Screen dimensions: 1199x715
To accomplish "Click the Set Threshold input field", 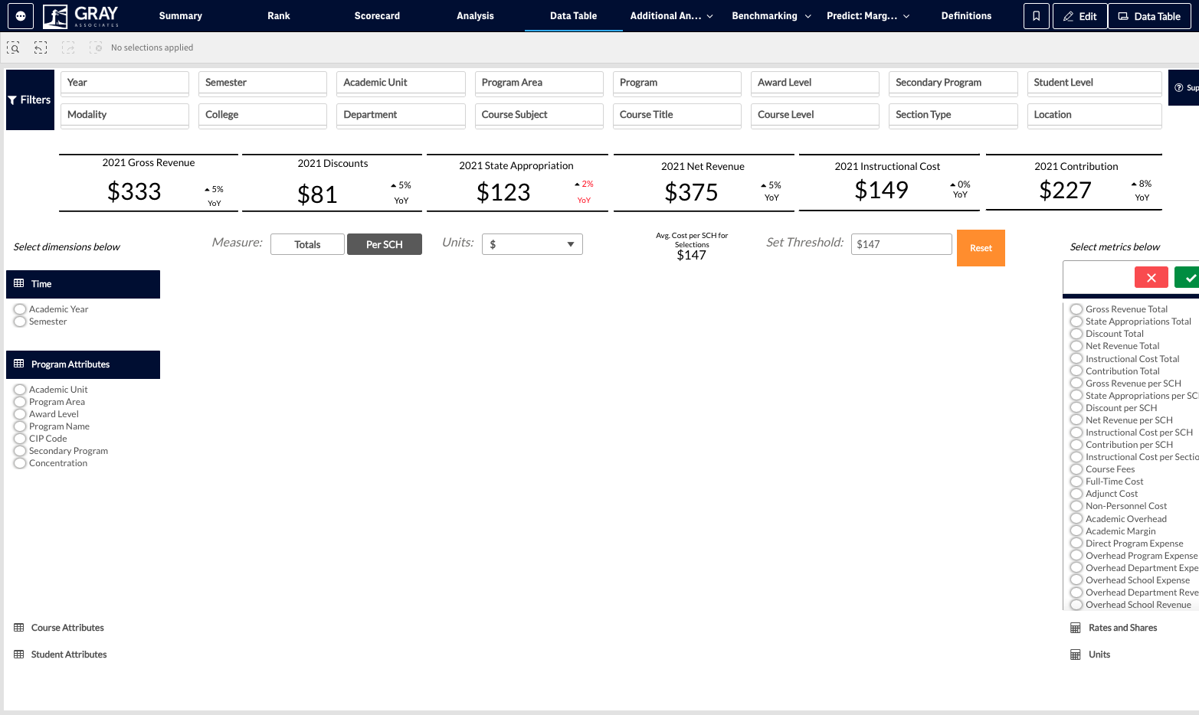I will click(x=902, y=244).
